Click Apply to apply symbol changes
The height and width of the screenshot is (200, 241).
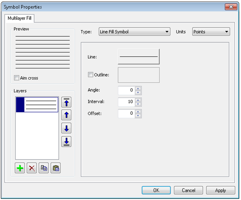coord(220,191)
